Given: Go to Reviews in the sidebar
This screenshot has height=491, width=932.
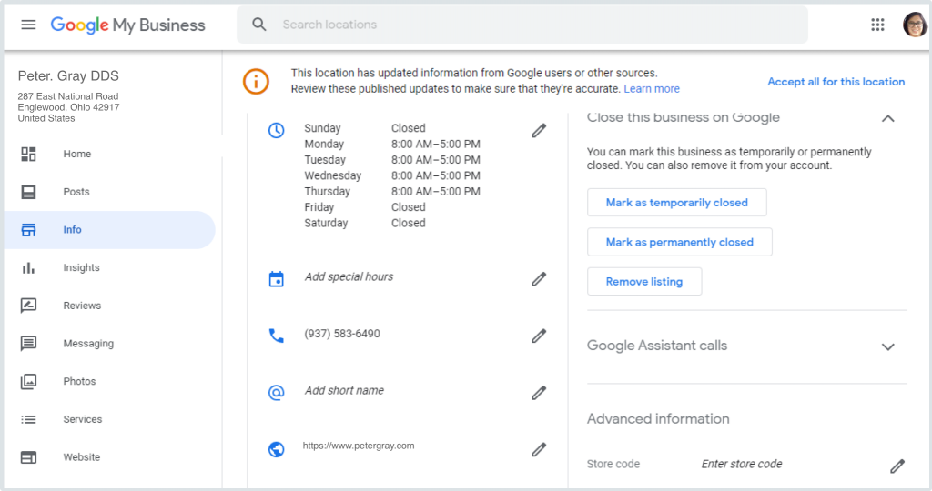Looking at the screenshot, I should click(x=82, y=306).
